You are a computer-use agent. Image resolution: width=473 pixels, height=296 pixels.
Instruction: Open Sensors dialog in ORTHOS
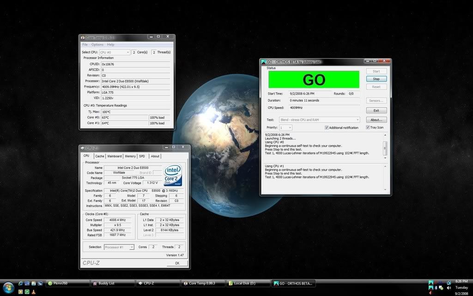376,101
